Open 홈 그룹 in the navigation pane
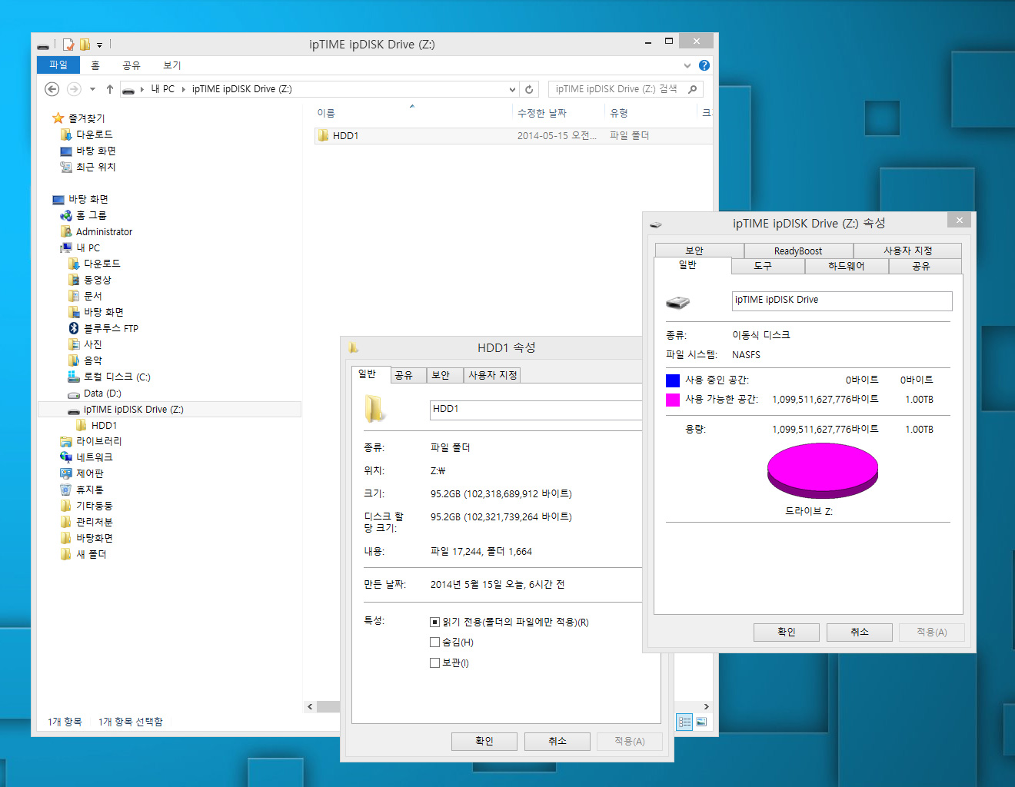Viewport: 1015px width, 787px height. tap(83, 215)
